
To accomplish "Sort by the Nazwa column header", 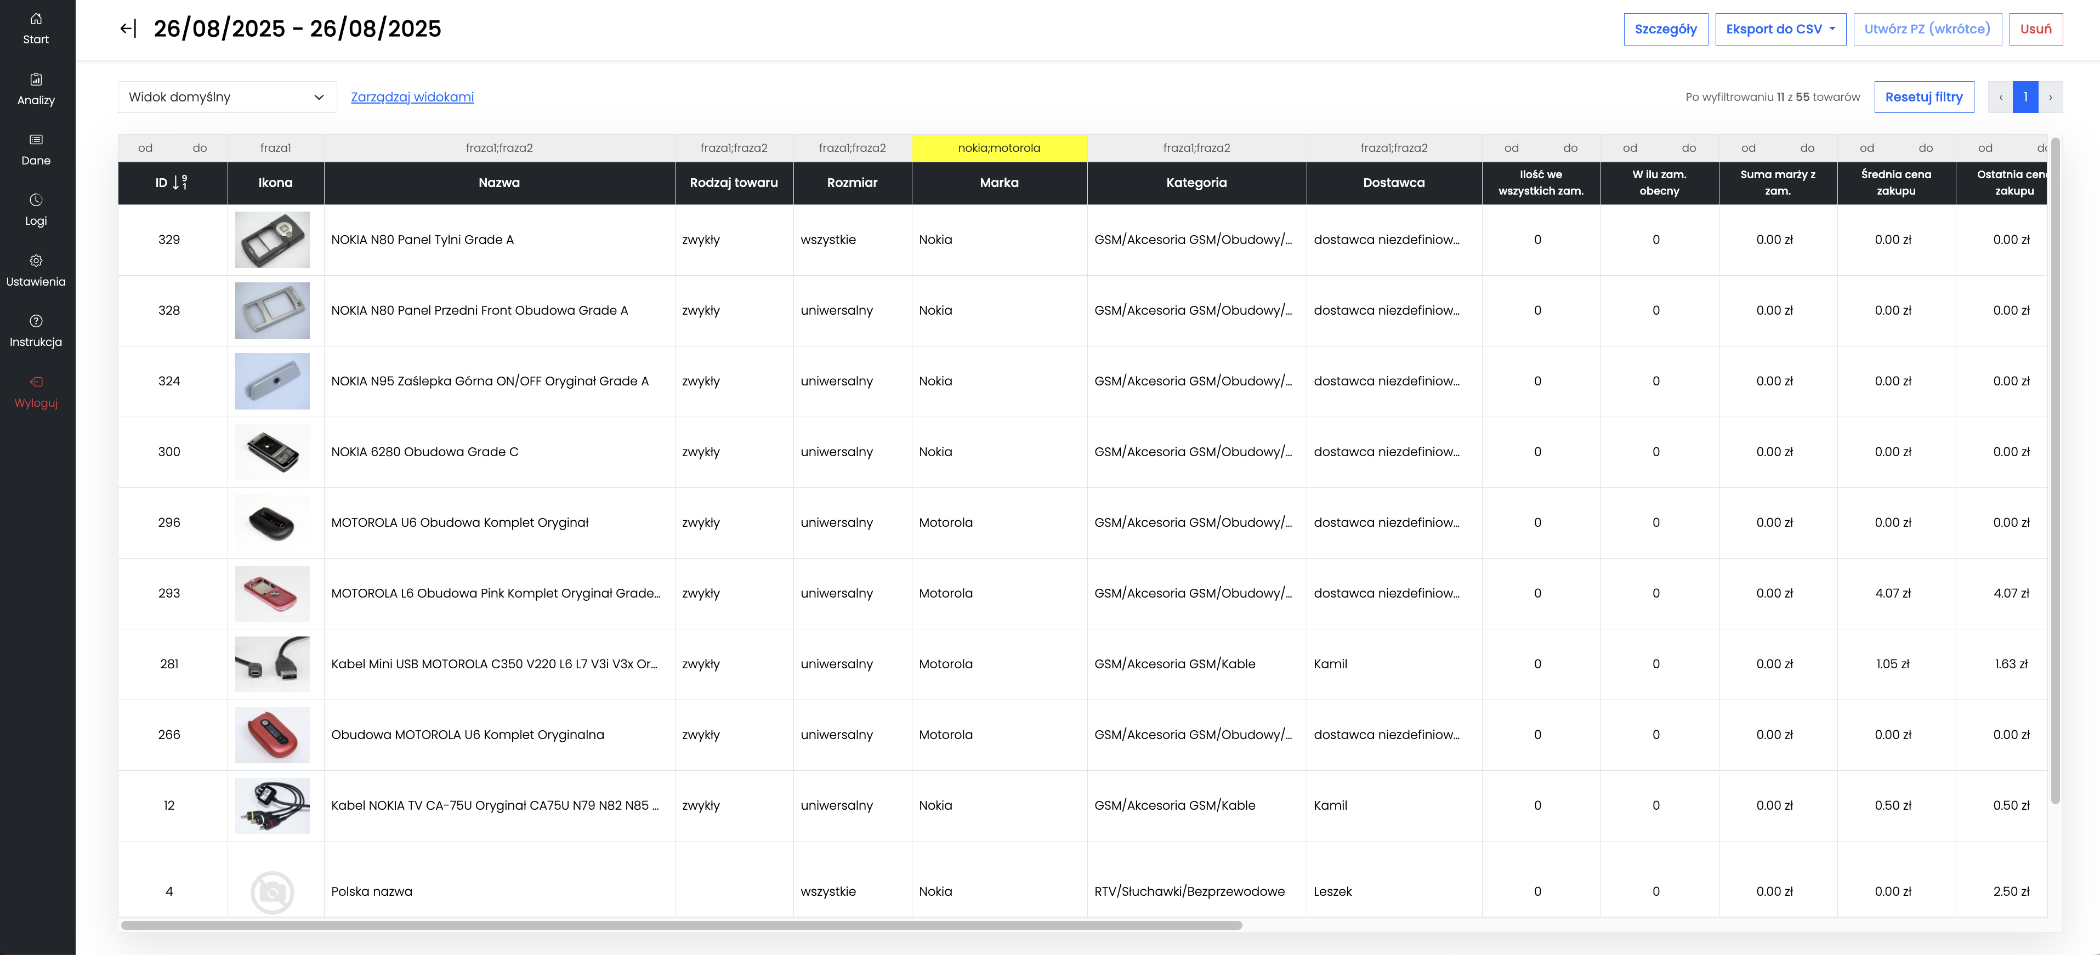I will 499,183.
